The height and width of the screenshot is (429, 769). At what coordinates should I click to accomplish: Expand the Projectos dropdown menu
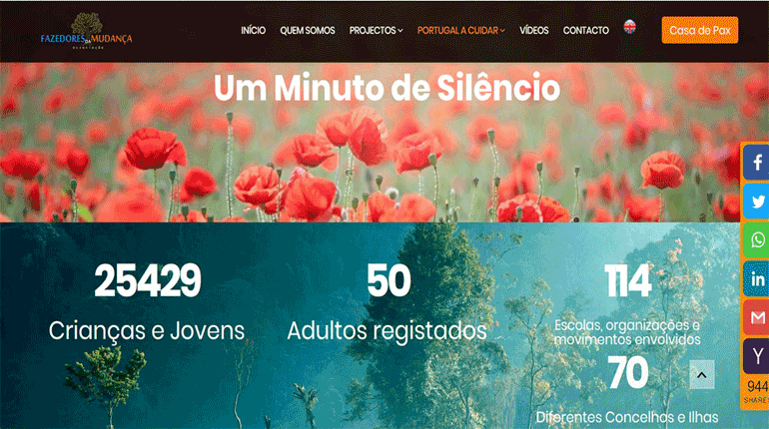click(x=376, y=30)
